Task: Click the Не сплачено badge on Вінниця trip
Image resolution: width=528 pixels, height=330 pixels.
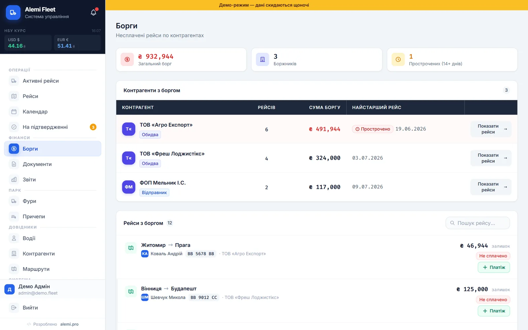Action: pos(493,300)
